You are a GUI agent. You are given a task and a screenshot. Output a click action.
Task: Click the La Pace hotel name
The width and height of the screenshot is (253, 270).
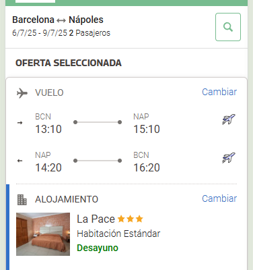[96, 219]
